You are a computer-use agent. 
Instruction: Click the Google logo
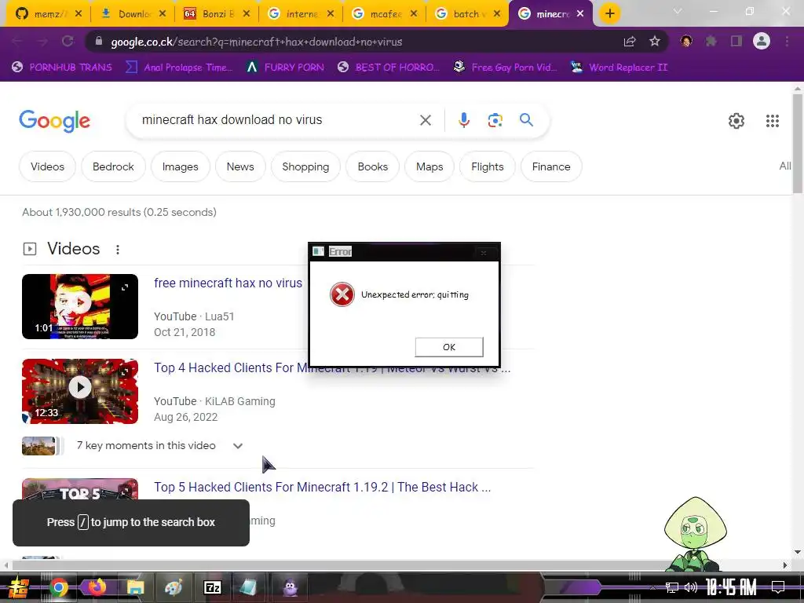pos(54,121)
